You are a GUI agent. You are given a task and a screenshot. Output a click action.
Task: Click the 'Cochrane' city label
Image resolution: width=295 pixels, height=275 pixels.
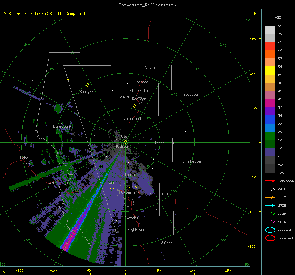107,183
